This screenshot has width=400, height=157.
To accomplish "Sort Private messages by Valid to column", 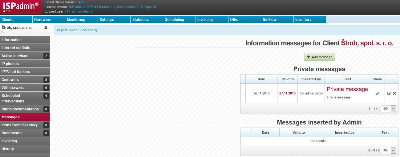I will click(x=288, y=79).
